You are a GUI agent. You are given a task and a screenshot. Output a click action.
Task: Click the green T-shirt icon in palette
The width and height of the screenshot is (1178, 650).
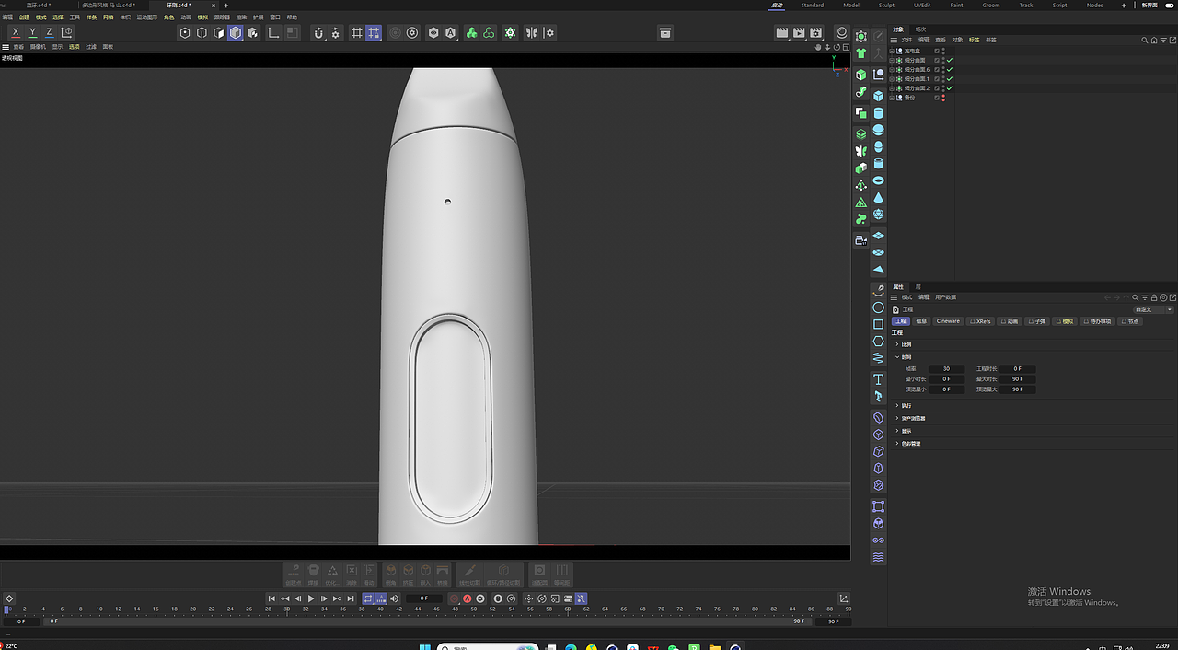(861, 53)
